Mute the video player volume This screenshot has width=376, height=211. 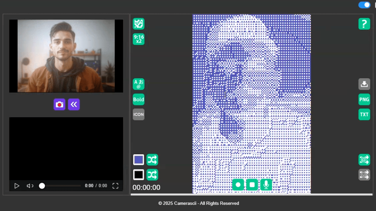(30, 186)
